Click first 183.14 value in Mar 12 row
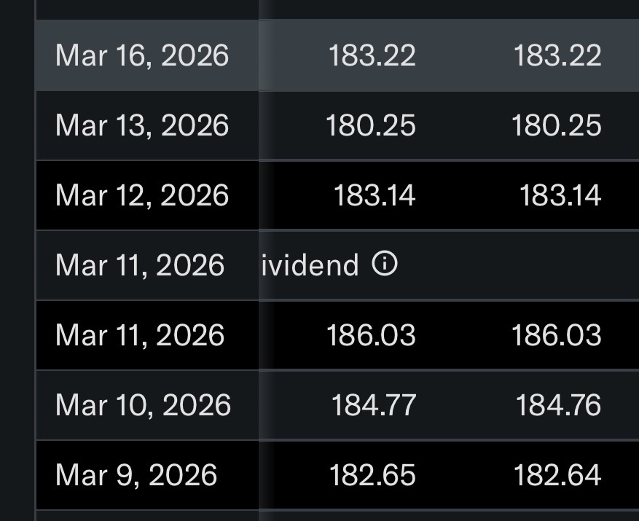 point(375,196)
